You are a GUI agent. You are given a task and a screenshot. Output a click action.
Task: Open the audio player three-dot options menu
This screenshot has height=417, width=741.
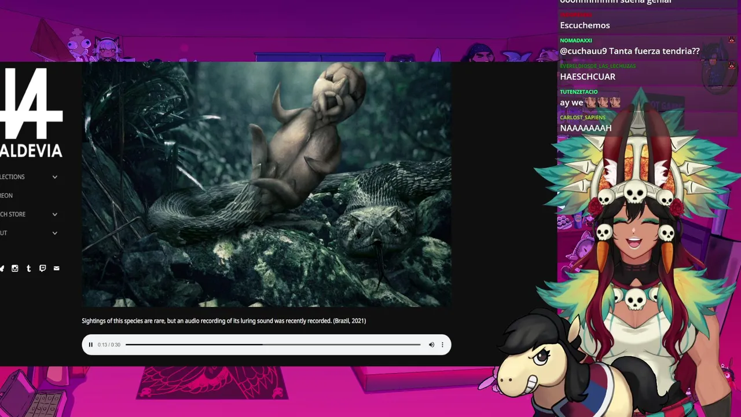click(442, 345)
